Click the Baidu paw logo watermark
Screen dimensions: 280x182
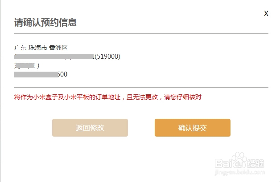pyautogui.click(x=239, y=161)
